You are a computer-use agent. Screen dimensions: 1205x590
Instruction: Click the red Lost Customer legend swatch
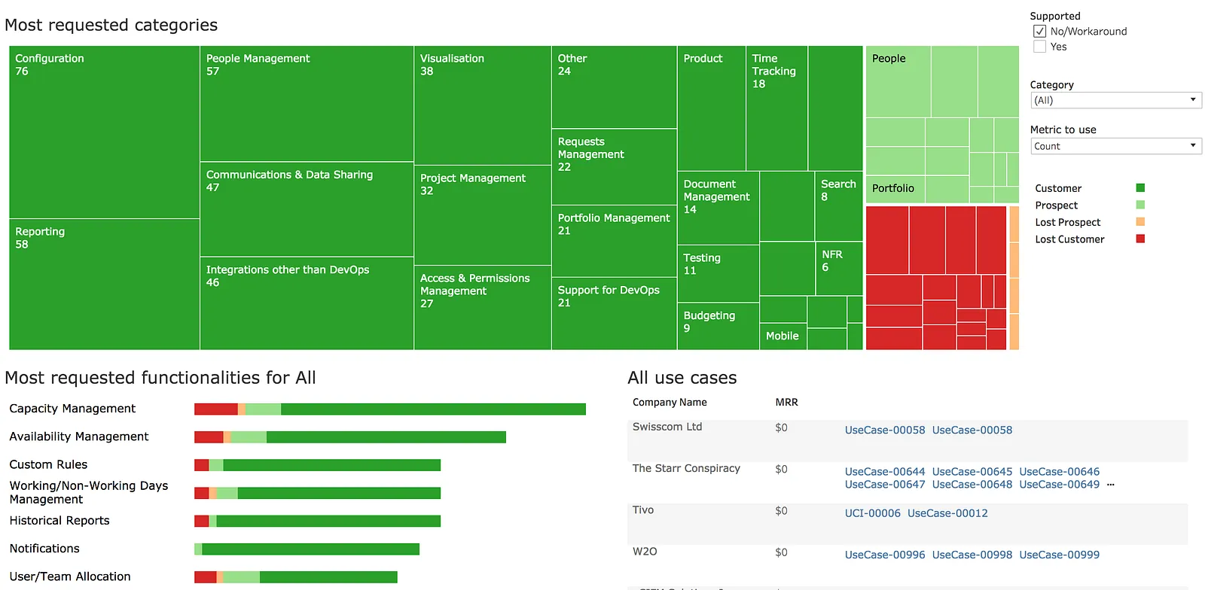click(x=1140, y=239)
